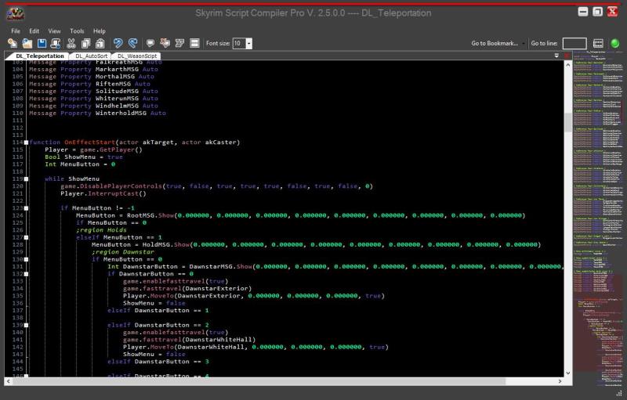
Task: Click the horizontal scrollbar left arrow
Action: 9,381
